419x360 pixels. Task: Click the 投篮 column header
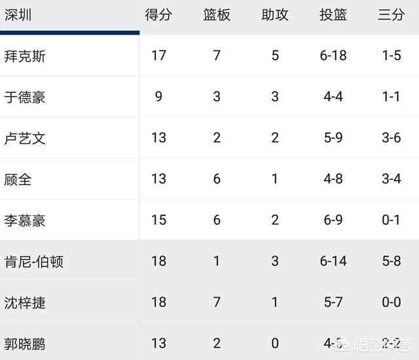(333, 14)
